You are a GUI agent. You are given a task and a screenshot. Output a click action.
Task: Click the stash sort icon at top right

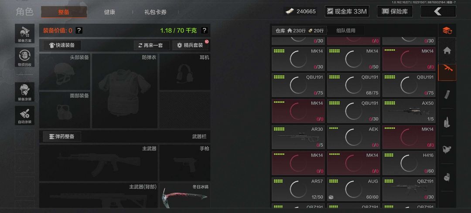(447, 30)
